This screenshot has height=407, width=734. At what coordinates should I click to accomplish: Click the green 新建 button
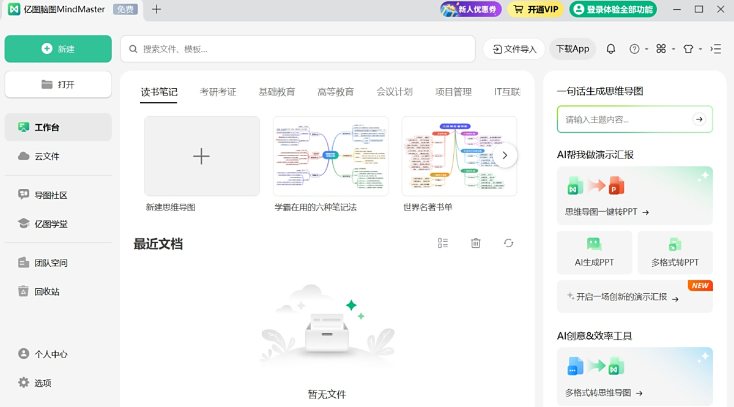[58, 49]
